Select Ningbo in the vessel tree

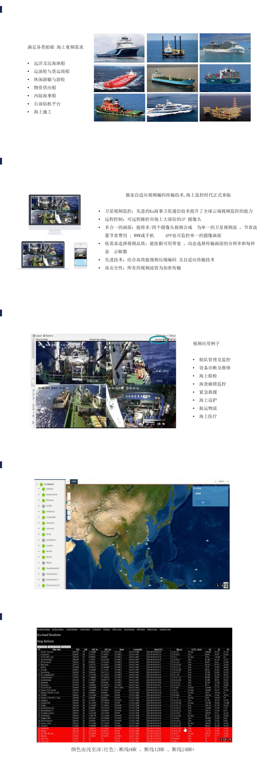tap(49, 563)
